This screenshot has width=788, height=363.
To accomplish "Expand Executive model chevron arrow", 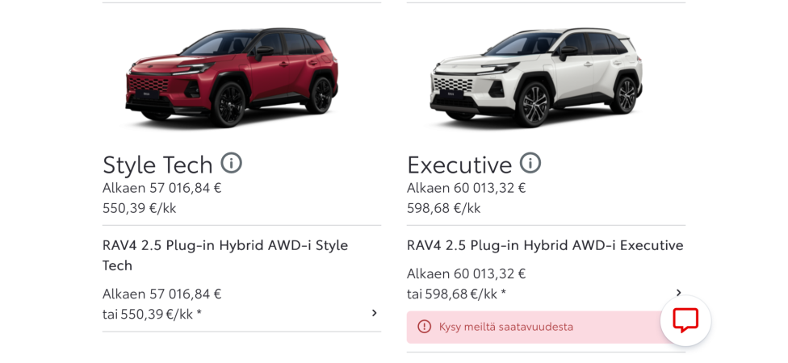I will pyautogui.click(x=678, y=293).
